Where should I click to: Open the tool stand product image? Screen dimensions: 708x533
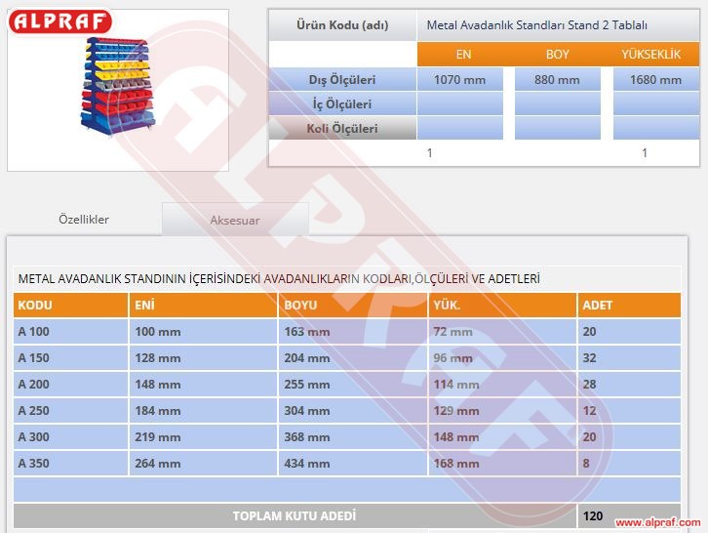coord(117,88)
